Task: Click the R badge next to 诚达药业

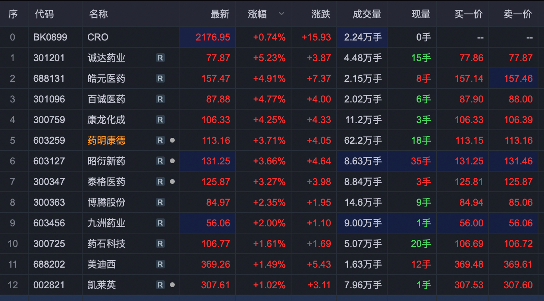Action: coord(160,58)
